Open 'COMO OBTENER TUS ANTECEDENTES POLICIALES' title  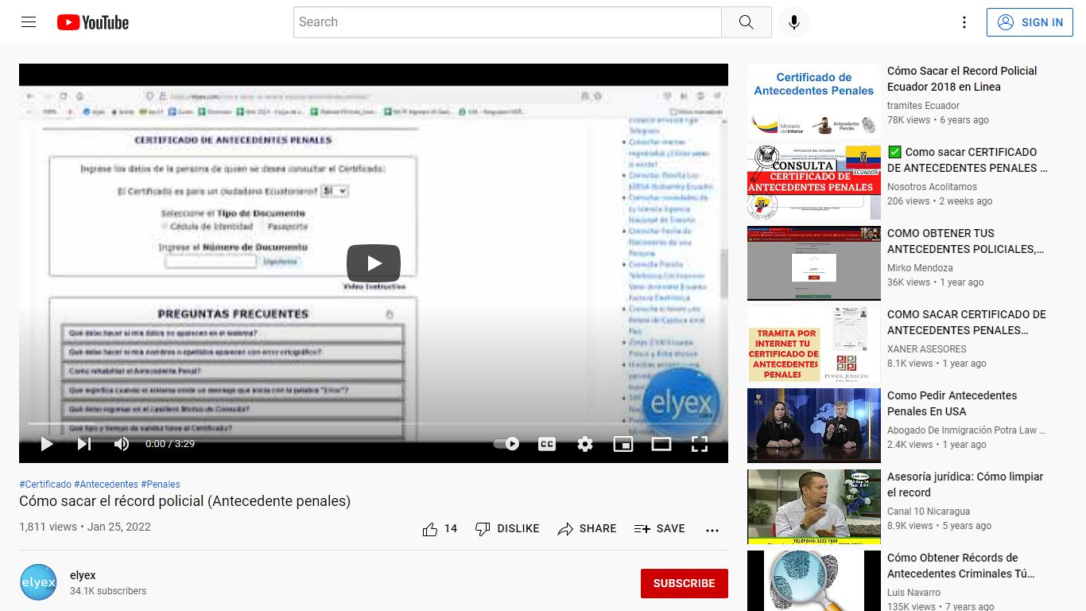click(965, 241)
